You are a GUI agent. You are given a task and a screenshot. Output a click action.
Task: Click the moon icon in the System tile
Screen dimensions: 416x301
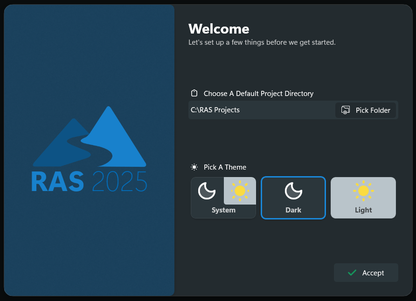(x=207, y=191)
